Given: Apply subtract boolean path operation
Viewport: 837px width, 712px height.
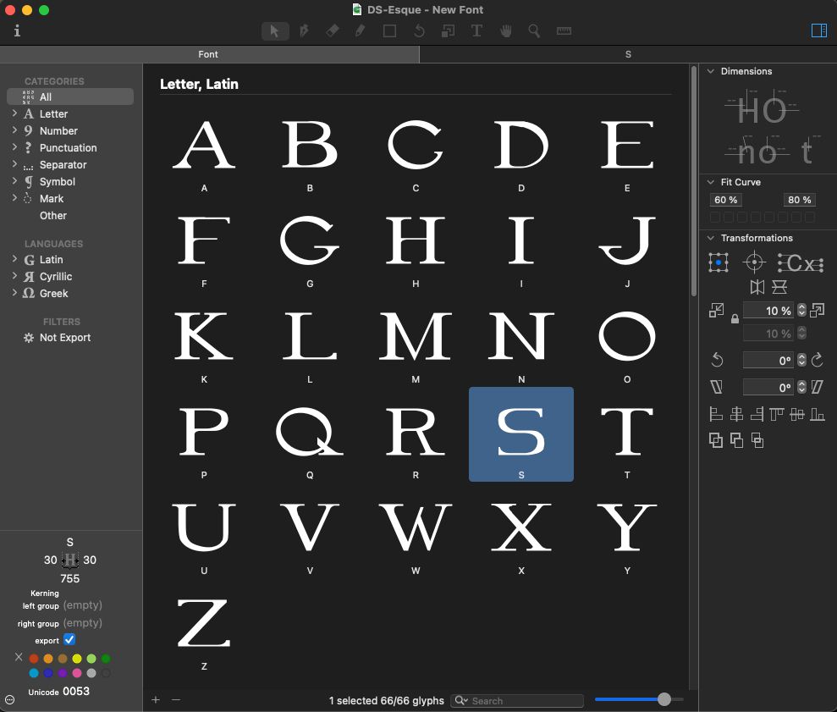Looking at the screenshot, I should click(736, 440).
